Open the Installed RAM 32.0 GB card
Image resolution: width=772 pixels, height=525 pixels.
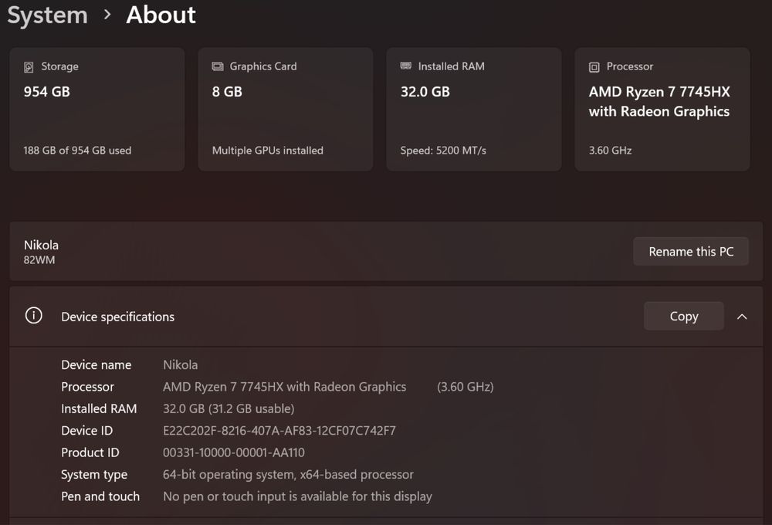pos(474,110)
